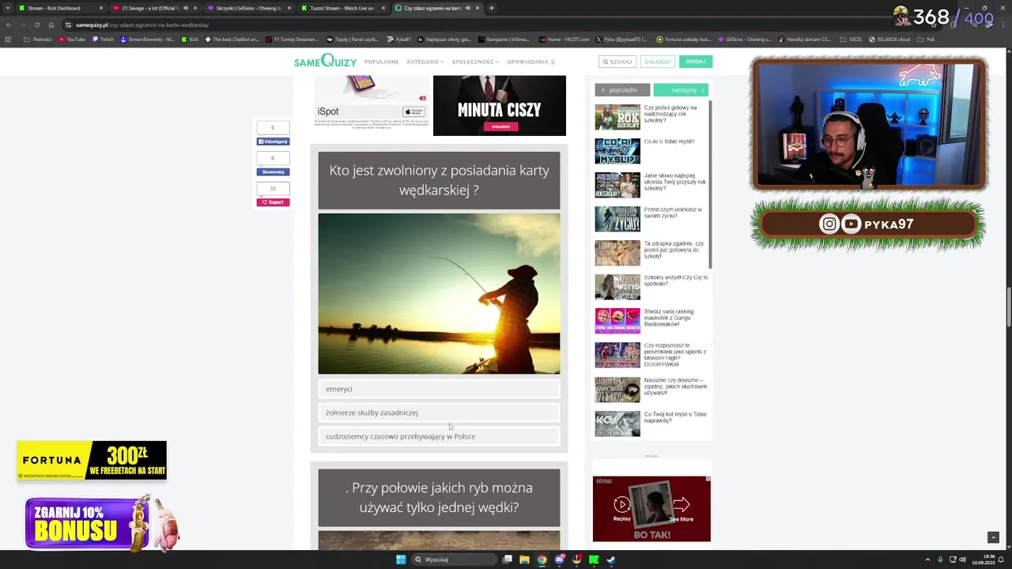Open Discord from the taskbar
Image resolution: width=1012 pixels, height=569 pixels.
559,560
